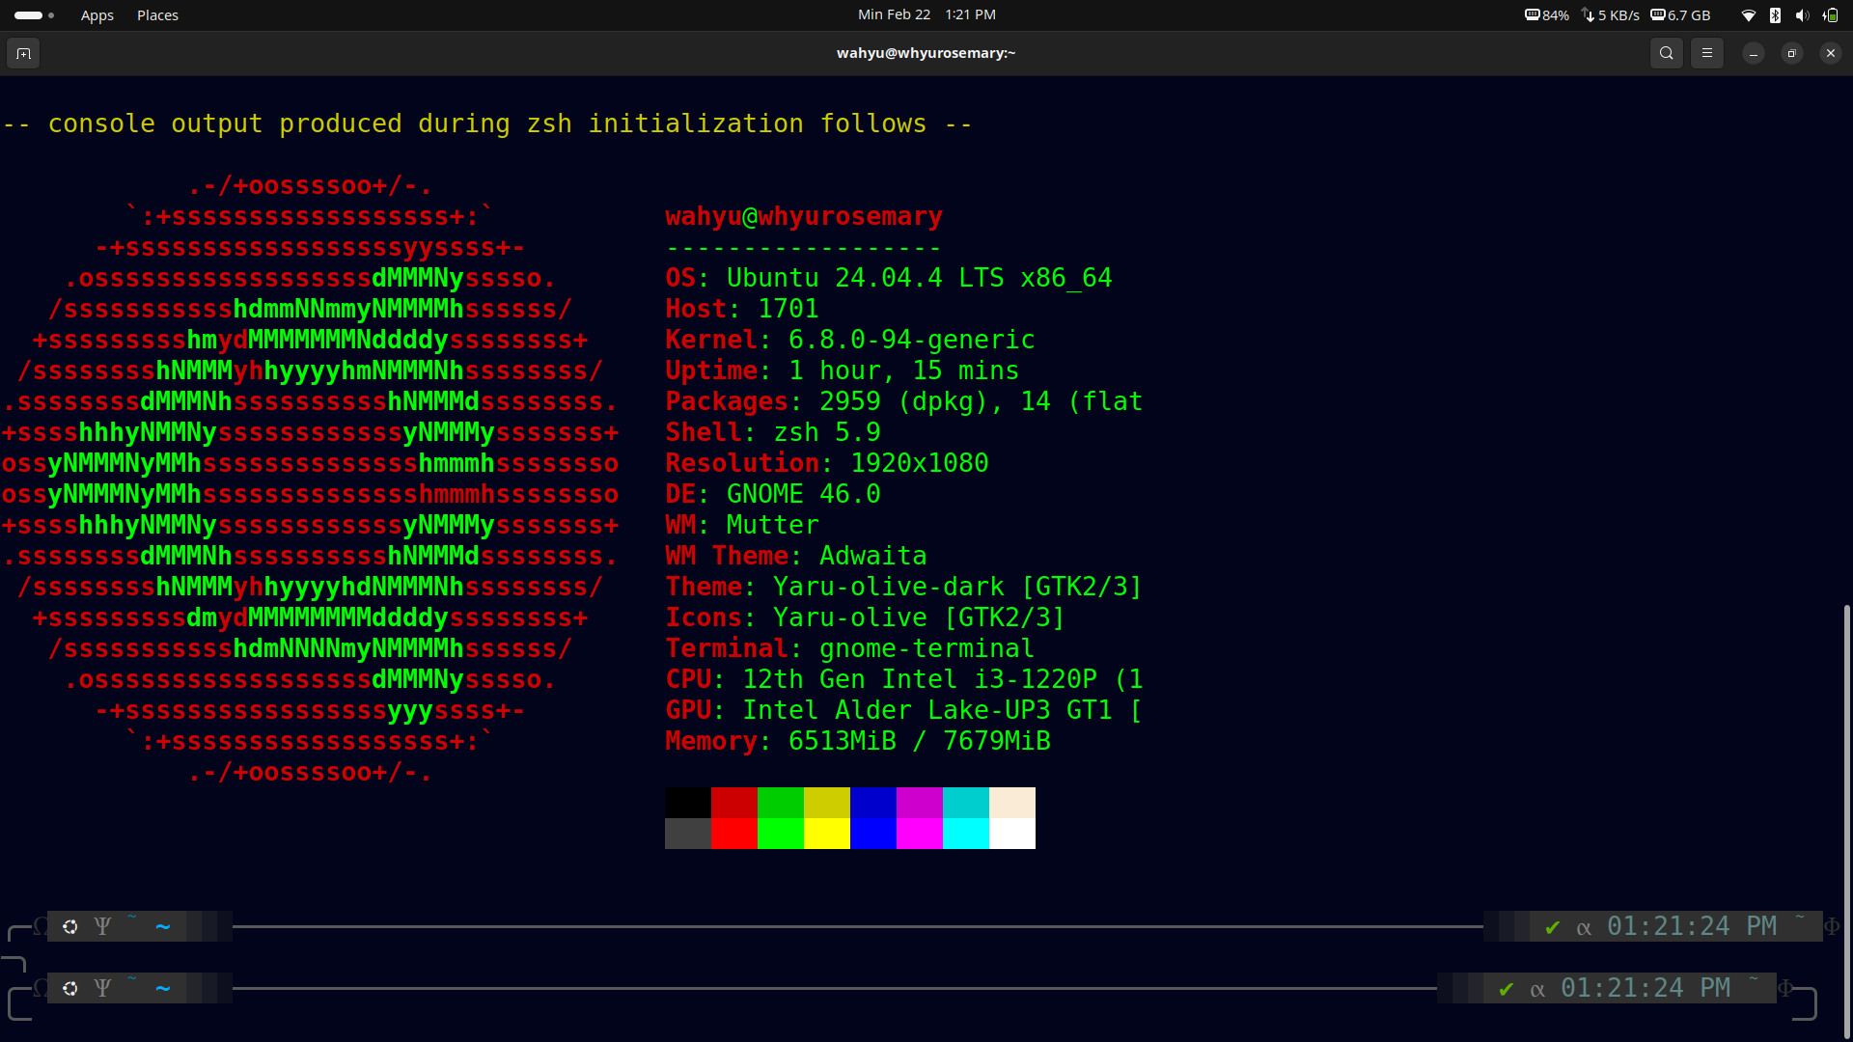Image resolution: width=1853 pixels, height=1042 pixels.
Task: Click the battery charging icon
Action: 1830,14
